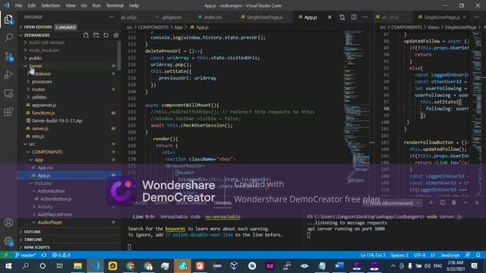Switch to the SingleUserPage.js tab in left group
486x273 pixels.
pyautogui.click(x=262, y=17)
